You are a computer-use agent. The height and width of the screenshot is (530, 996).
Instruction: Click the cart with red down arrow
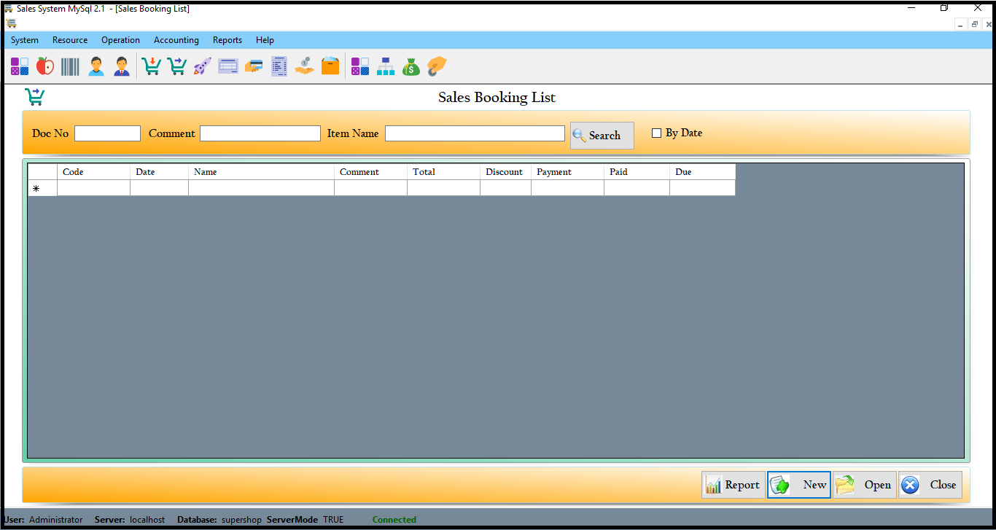tap(151, 66)
